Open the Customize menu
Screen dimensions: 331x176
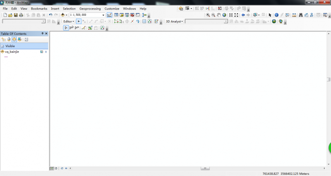click(x=112, y=9)
